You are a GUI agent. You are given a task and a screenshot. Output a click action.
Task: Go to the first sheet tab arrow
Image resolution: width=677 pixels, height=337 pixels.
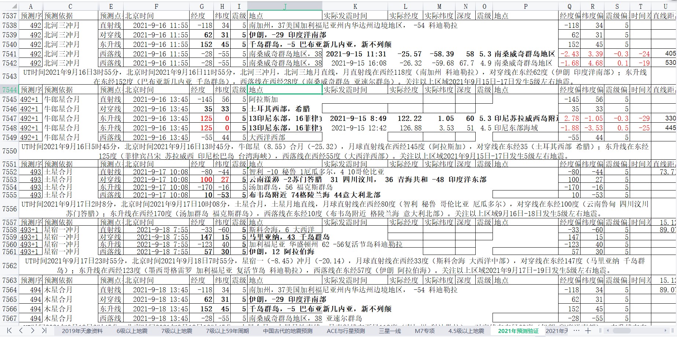9,330
